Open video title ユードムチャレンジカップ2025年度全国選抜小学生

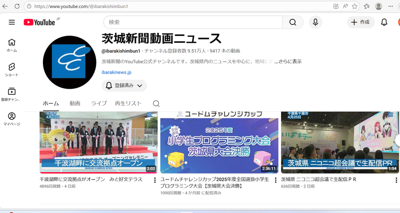pos(214,183)
